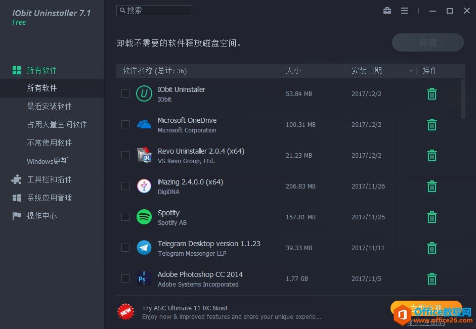
Task: Click the Windows logo sidebar icon
Action: (x=17, y=198)
